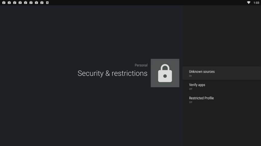The height and width of the screenshot is (146, 261).
Task: Click the "Security & restrictions" heading
Action: tap(112, 73)
